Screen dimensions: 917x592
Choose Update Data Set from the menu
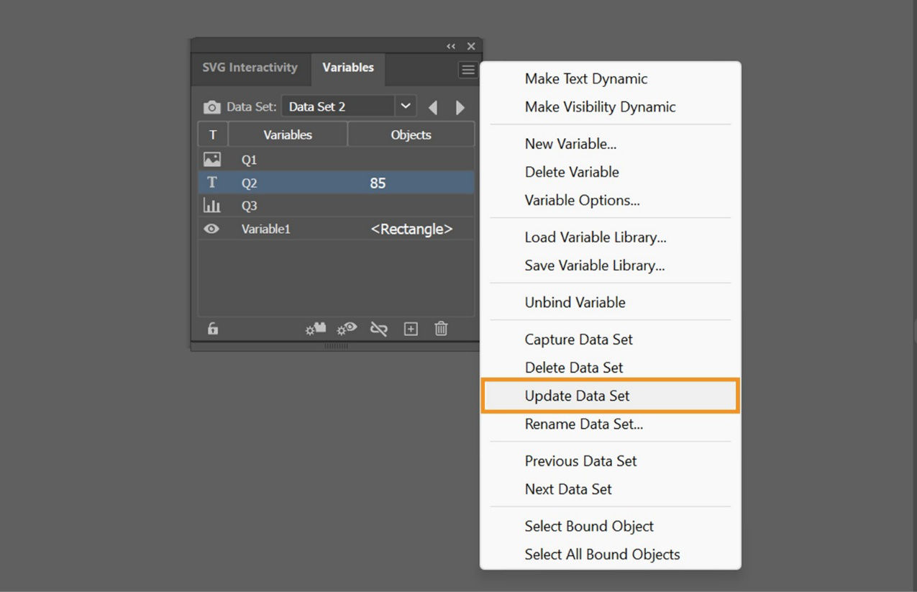pos(577,395)
